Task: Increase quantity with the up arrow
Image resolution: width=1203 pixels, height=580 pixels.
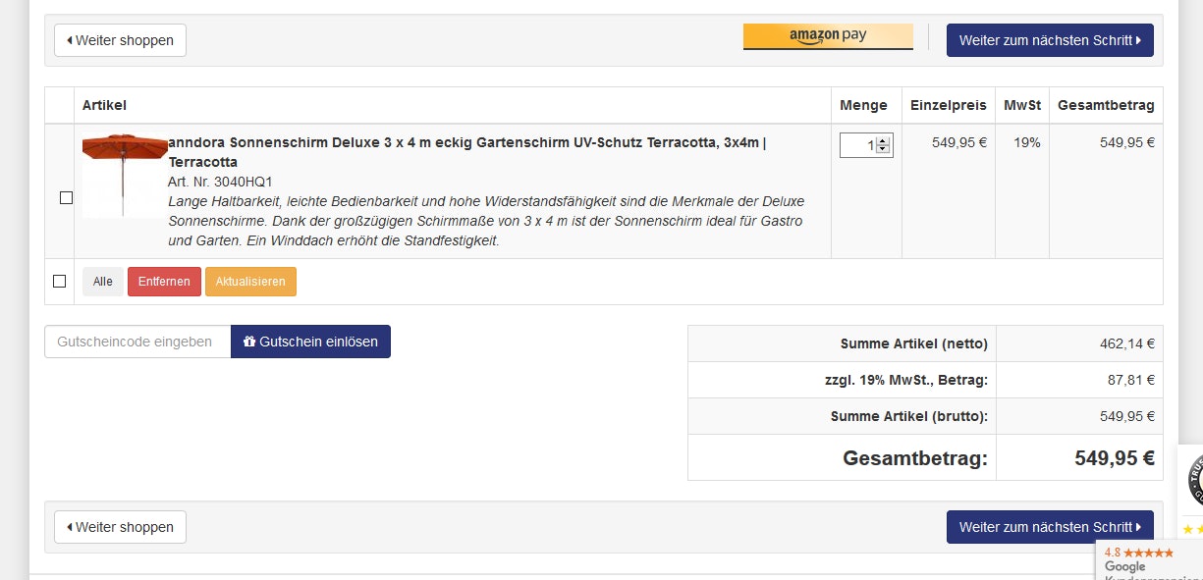Action: (883, 140)
